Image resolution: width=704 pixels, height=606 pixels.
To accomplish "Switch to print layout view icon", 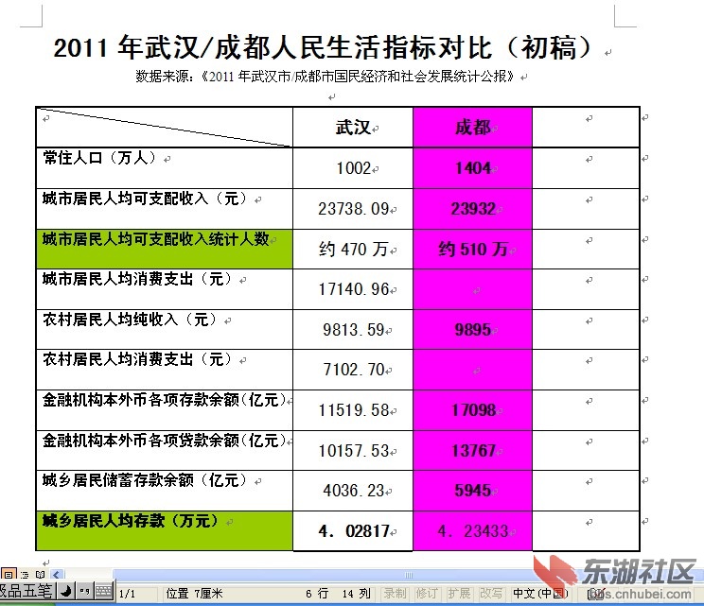I will point(9,574).
